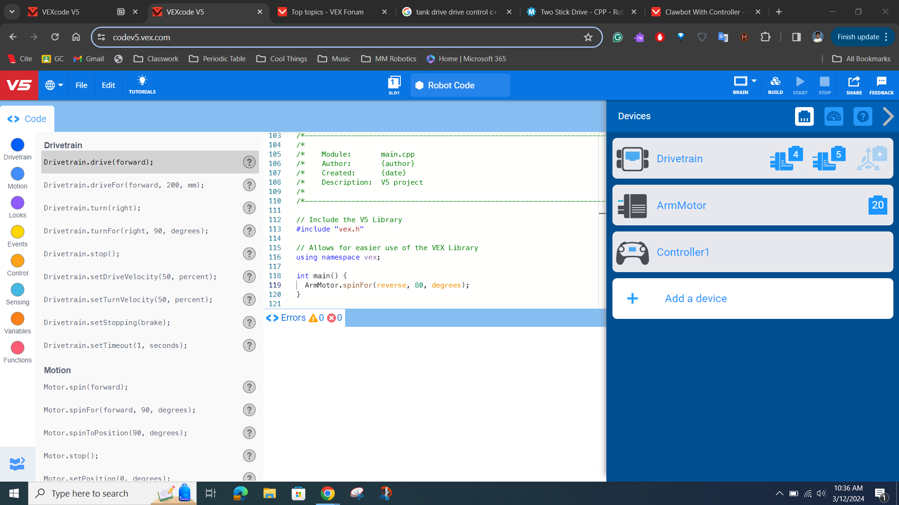Viewport: 899px width, 505px height.
Task: Jump to Variables category circle
Action: (x=17, y=319)
